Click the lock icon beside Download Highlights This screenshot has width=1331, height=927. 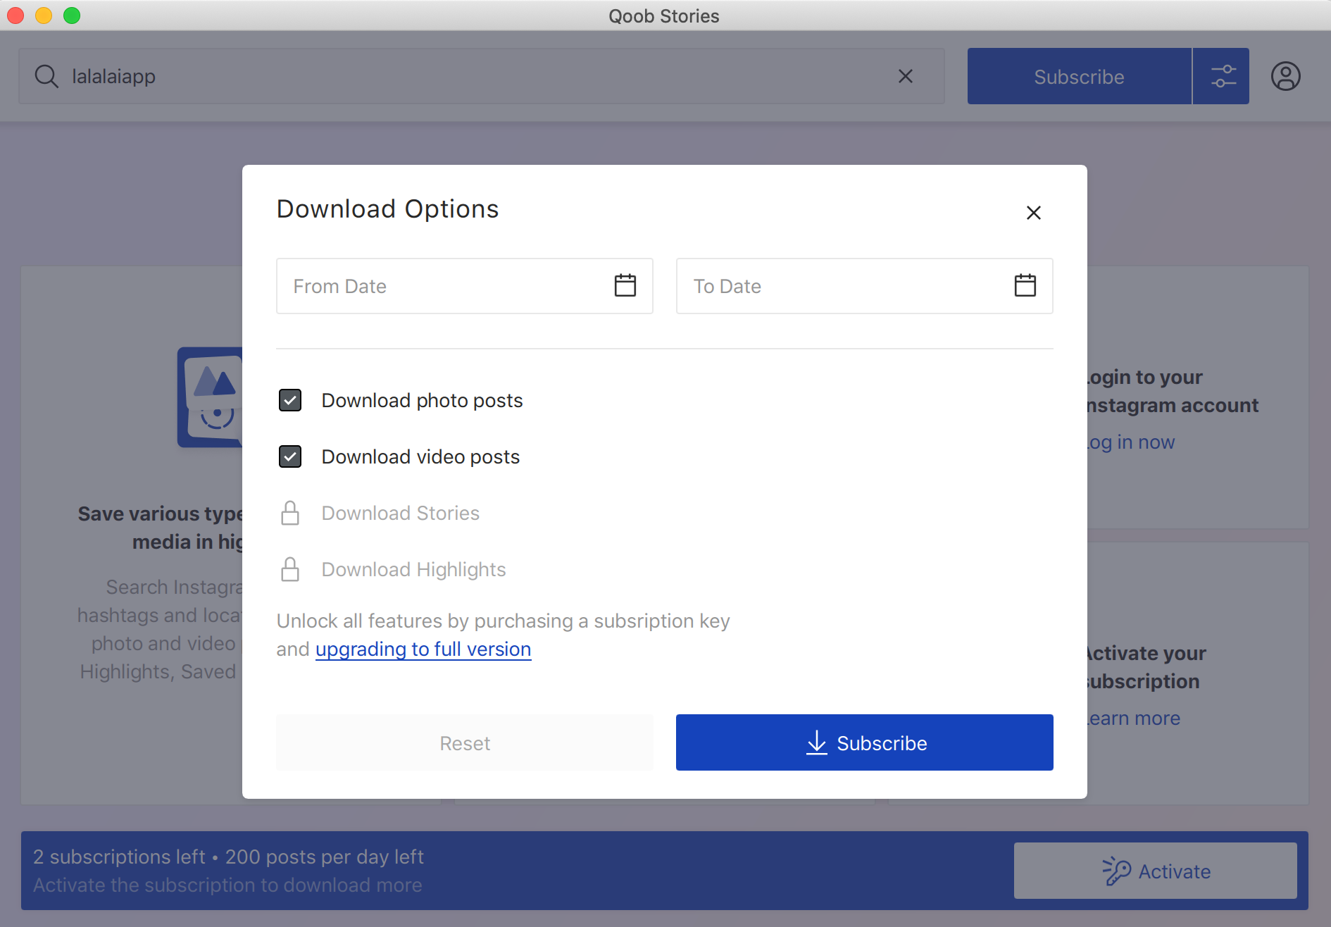(x=290, y=569)
